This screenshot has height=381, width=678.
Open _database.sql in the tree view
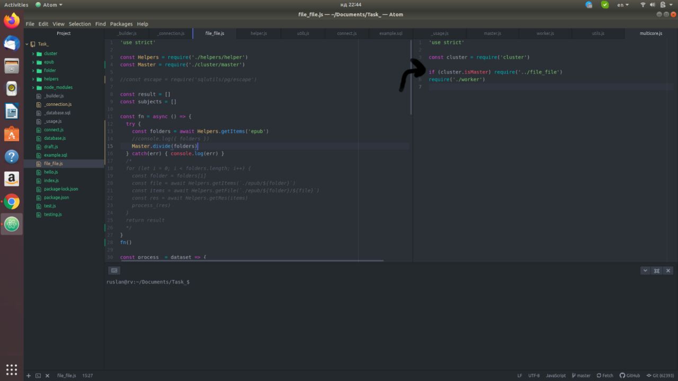[x=57, y=113]
